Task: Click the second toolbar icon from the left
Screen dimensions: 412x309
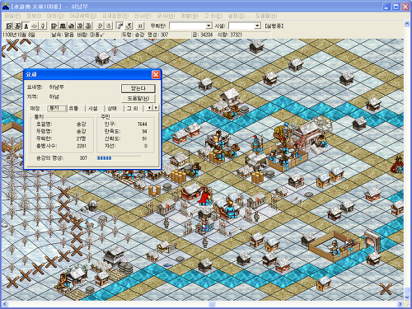Action: tap(17, 26)
